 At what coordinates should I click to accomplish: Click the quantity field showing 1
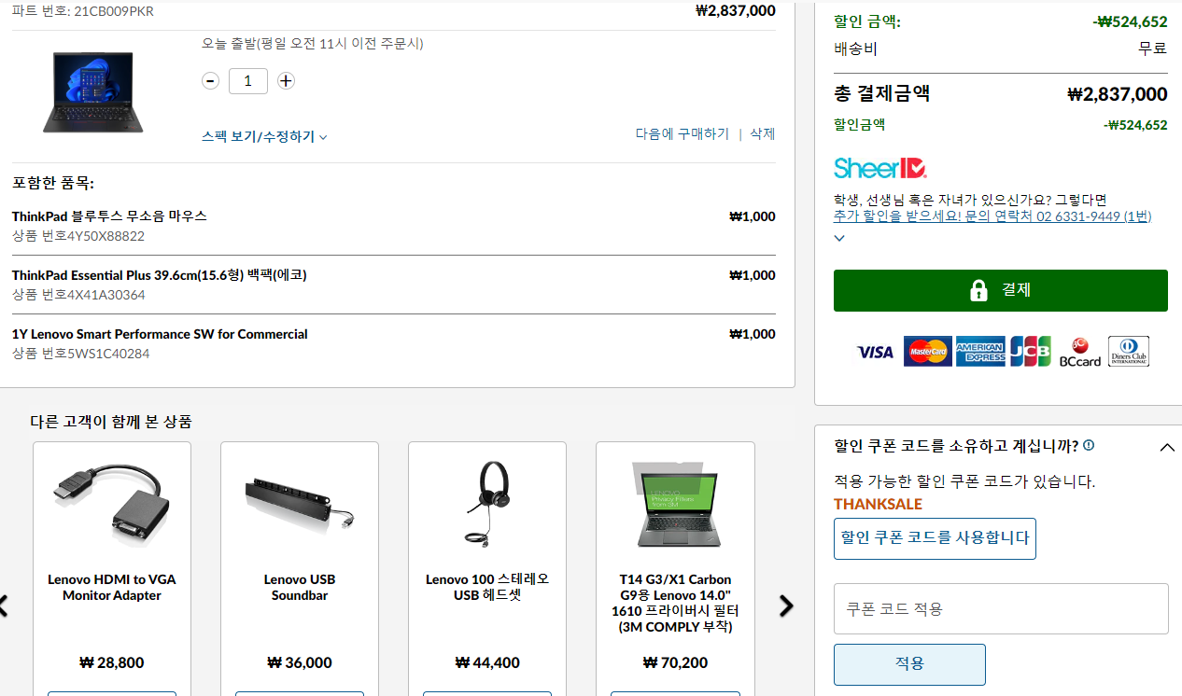tap(248, 81)
